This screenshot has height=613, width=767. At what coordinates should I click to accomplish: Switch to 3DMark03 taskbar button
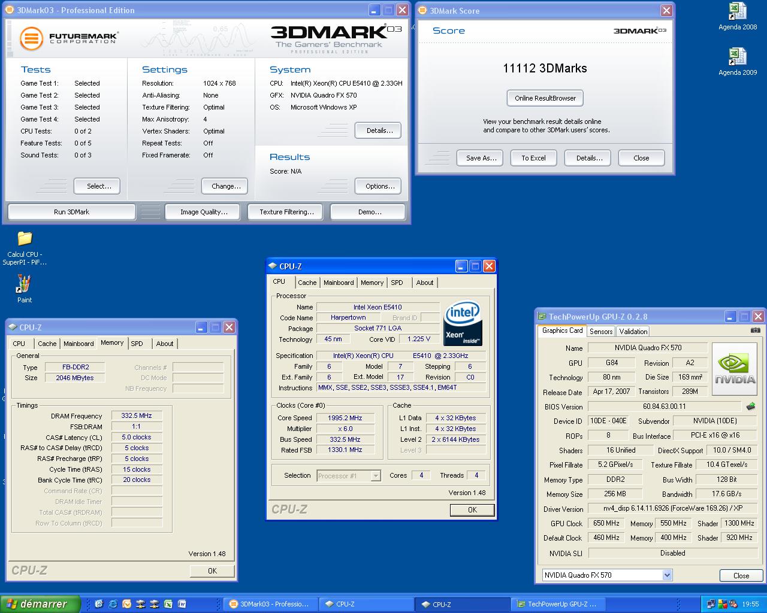(x=269, y=604)
